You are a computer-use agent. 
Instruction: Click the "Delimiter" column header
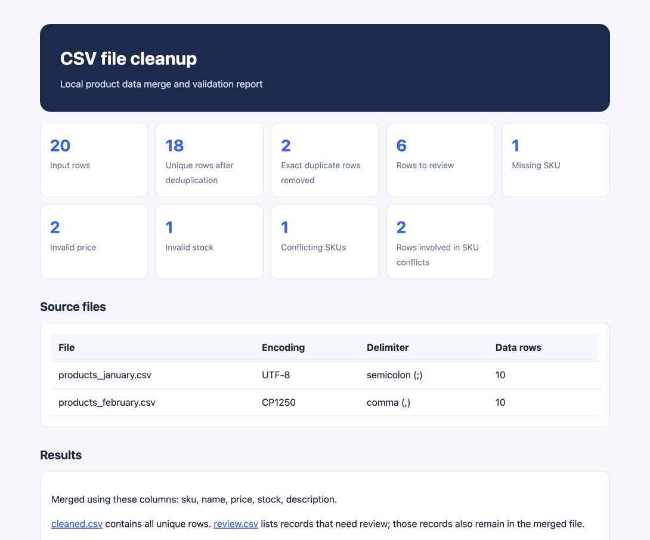click(x=388, y=347)
